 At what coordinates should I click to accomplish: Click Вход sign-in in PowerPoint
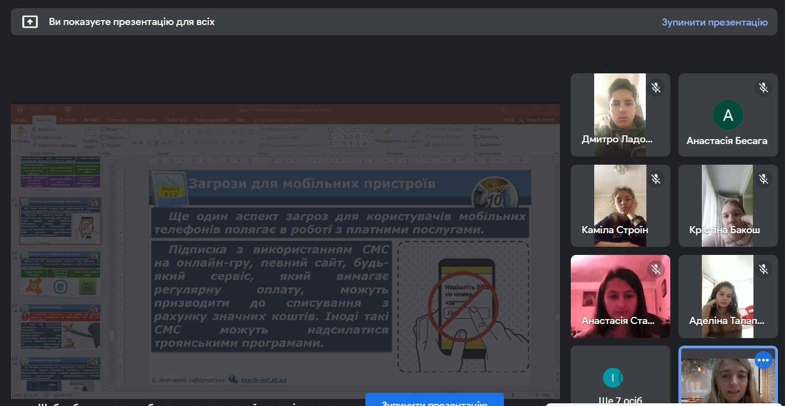[x=508, y=120]
